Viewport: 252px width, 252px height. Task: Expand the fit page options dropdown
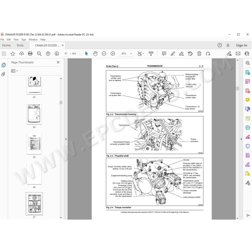pos(143,54)
